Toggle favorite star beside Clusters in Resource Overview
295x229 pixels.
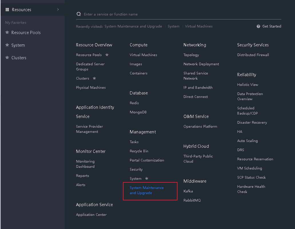(x=94, y=78)
